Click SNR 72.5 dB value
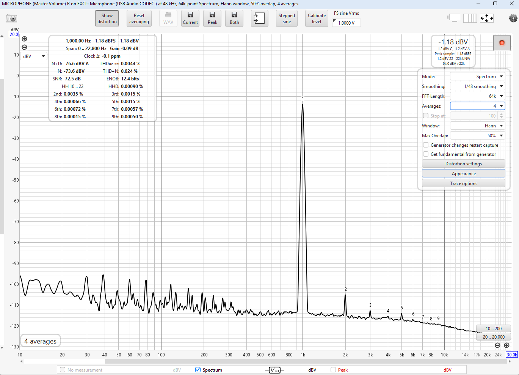 tap(73, 78)
